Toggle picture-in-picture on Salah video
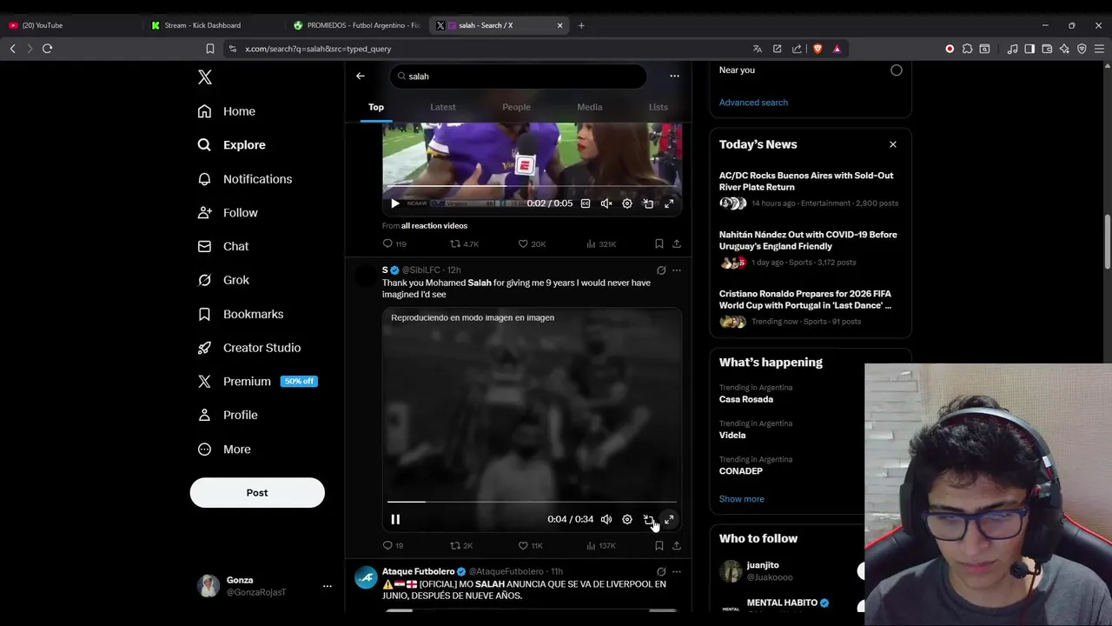This screenshot has width=1112, height=626. point(648,519)
